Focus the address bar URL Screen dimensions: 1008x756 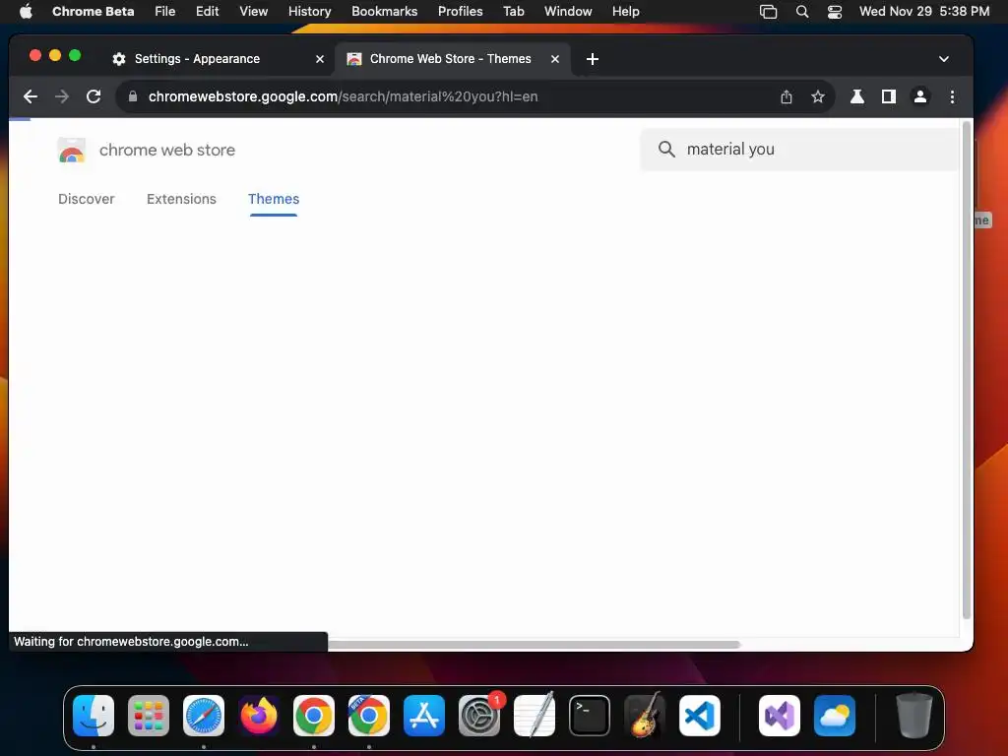[x=343, y=96]
